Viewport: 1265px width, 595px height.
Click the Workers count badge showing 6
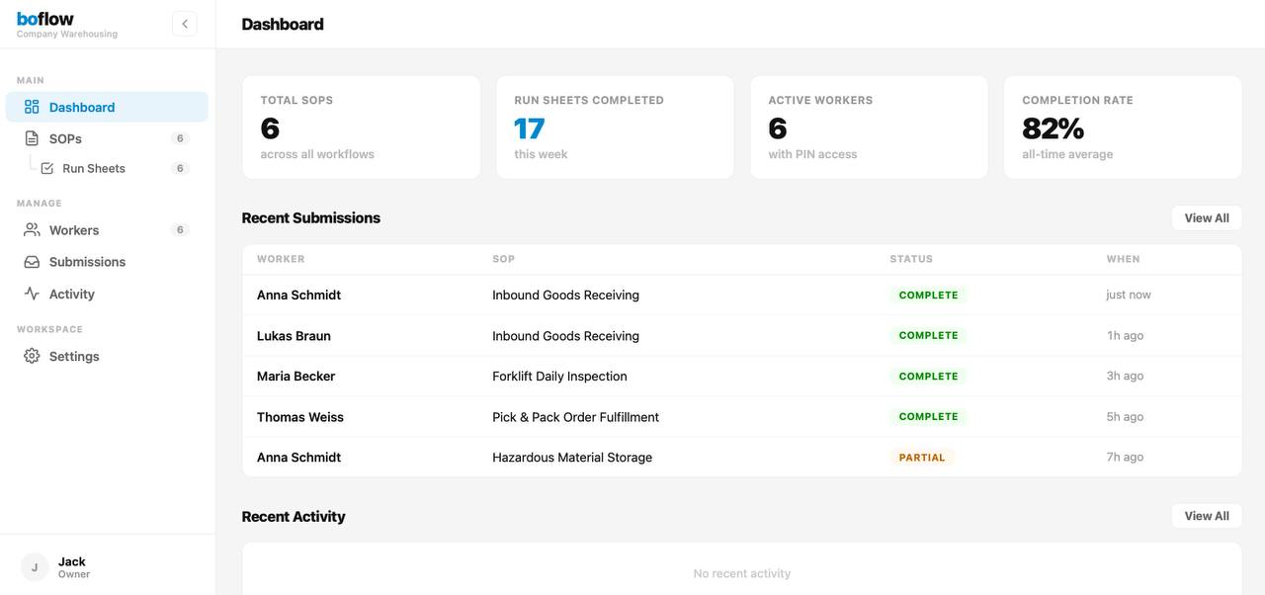(179, 229)
